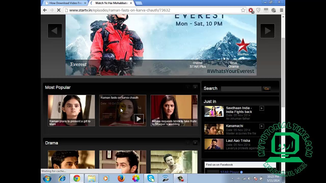Close the How Download Video tab

point(85,3)
